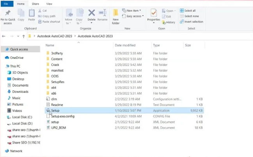Sort by Date modified column header
Screen dimensions: 253x157
[125, 45]
